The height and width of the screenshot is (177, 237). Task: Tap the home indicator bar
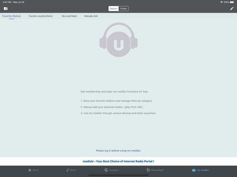(x=118, y=175)
